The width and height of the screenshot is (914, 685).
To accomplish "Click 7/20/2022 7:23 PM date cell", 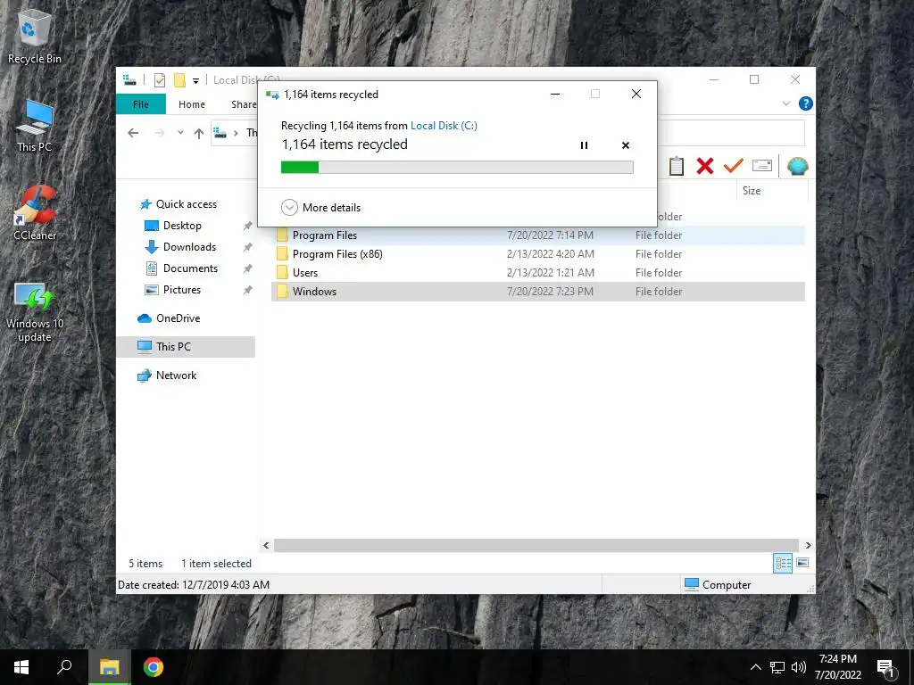I will coord(550,292).
